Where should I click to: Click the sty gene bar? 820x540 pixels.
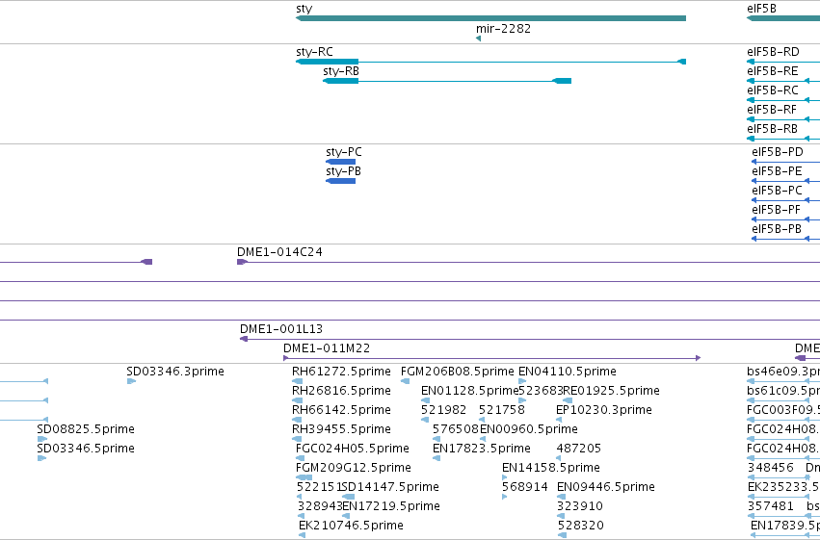[490, 18]
